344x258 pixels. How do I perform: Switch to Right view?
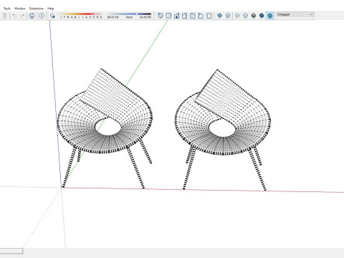185,16
